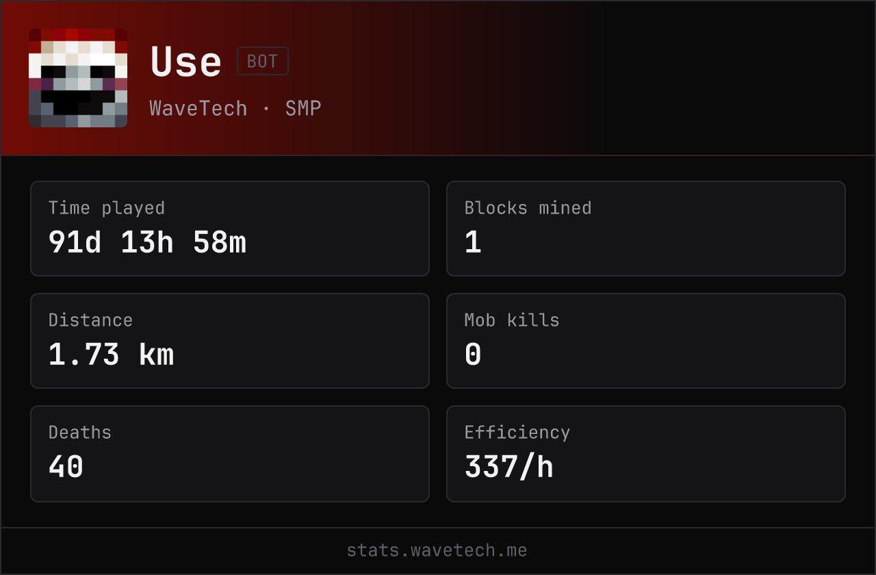876x575 pixels.
Task: Click the 337/h efficiency value
Action: (508, 467)
